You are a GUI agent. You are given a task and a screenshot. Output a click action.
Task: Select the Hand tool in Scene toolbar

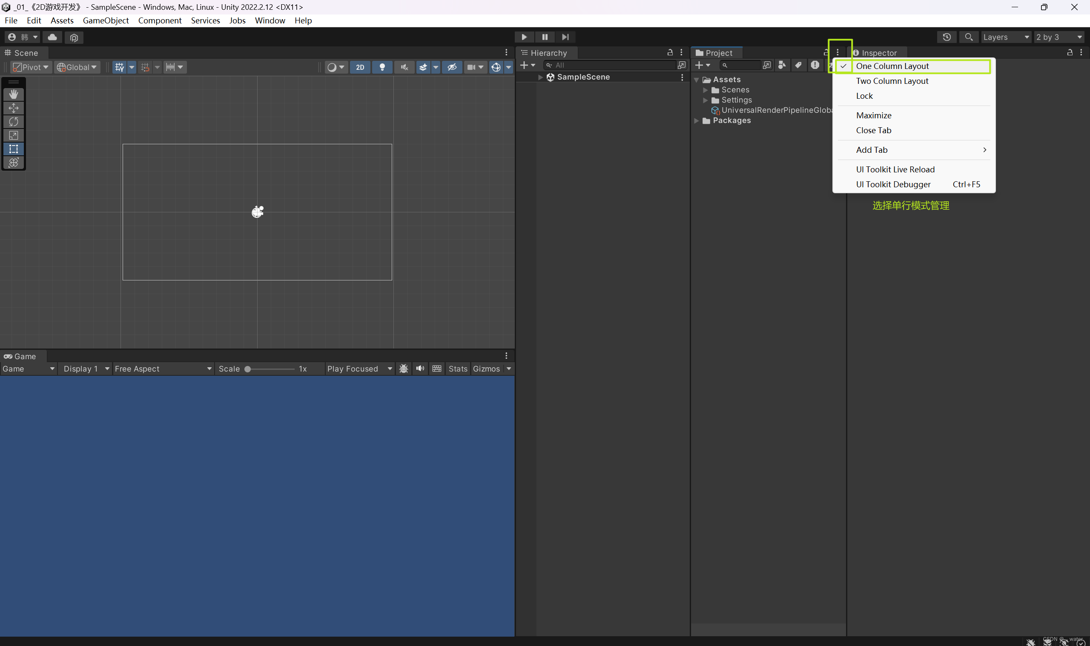(x=14, y=94)
